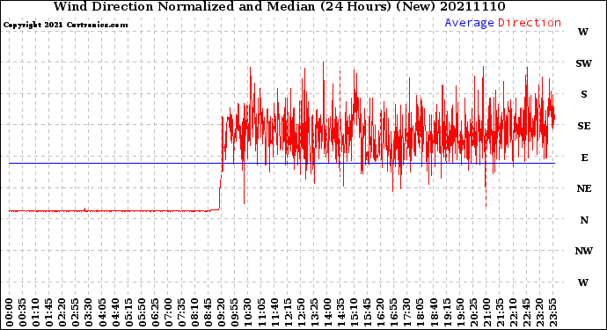Select the 16:55 time label
Viewport: 607px width, 330px height.
coord(394,312)
